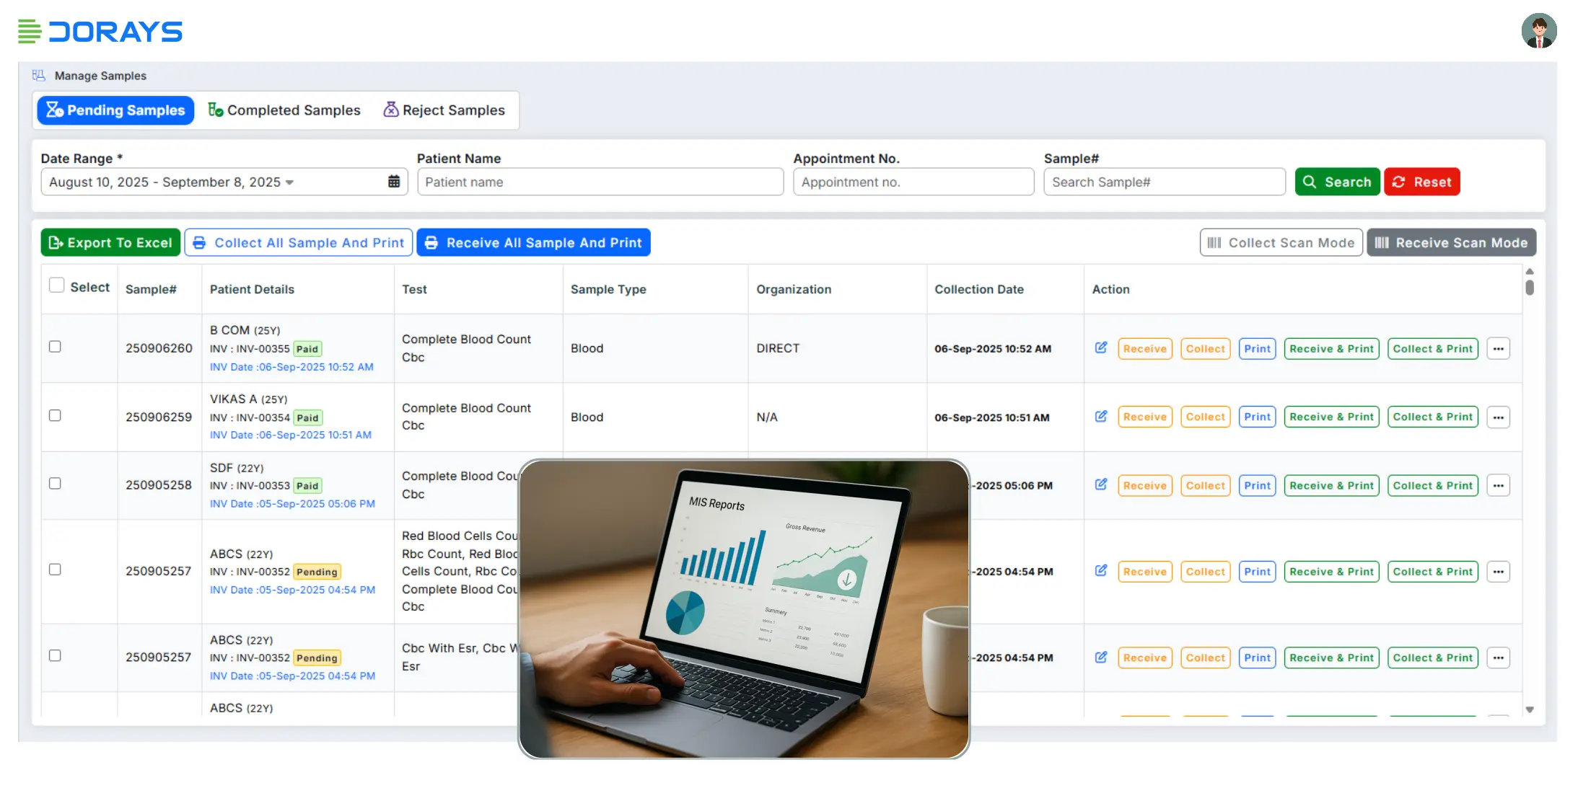Click the edit icon for SDF sample
The height and width of the screenshot is (788, 1578).
pyautogui.click(x=1100, y=485)
